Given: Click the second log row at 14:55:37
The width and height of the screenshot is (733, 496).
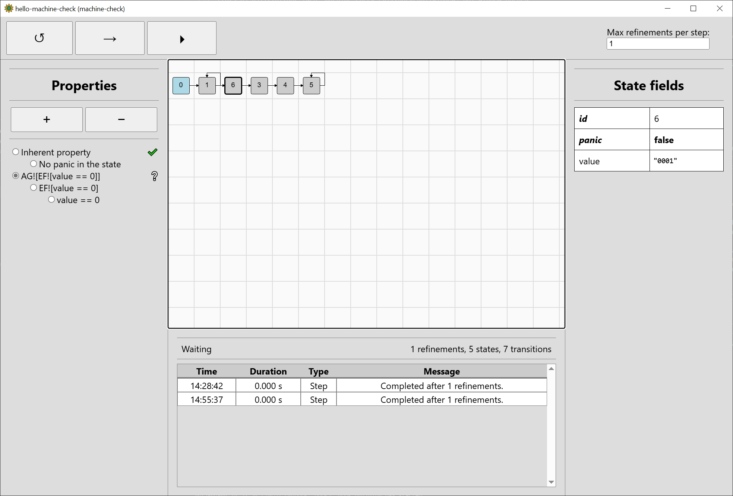Looking at the screenshot, I should (361, 399).
